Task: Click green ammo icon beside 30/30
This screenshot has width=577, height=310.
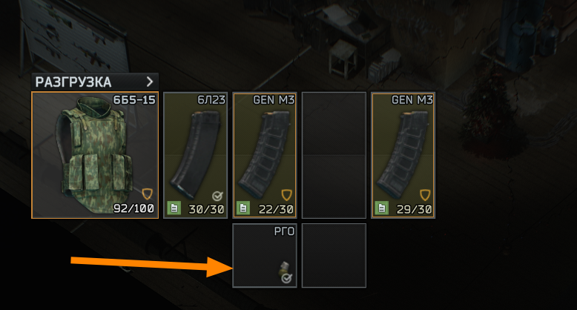Action: (174, 208)
